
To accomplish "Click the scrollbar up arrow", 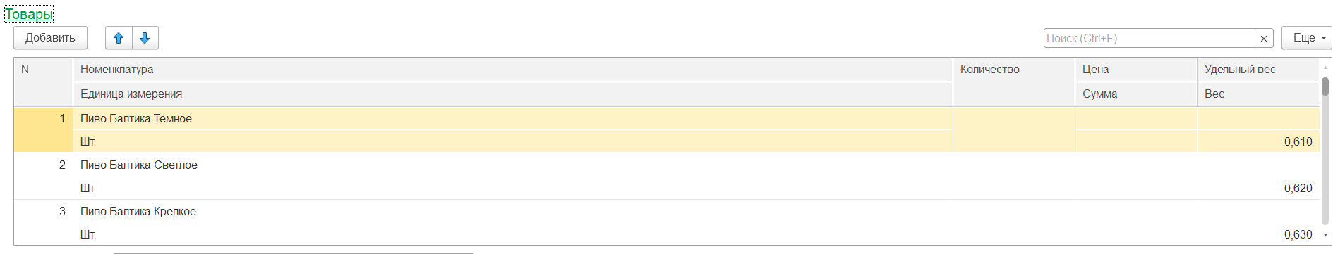I will tap(1325, 68).
